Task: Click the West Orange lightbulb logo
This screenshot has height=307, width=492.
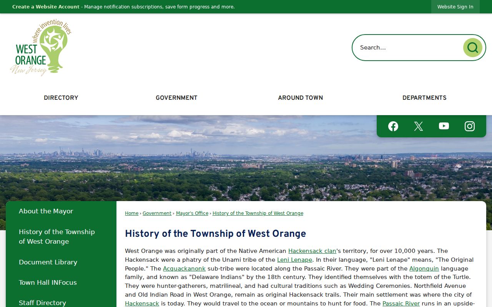Action: pos(41,48)
